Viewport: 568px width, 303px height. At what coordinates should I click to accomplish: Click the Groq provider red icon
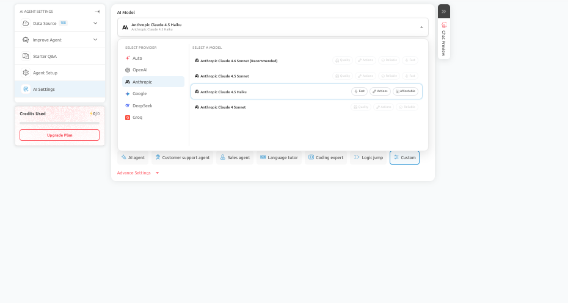128,118
